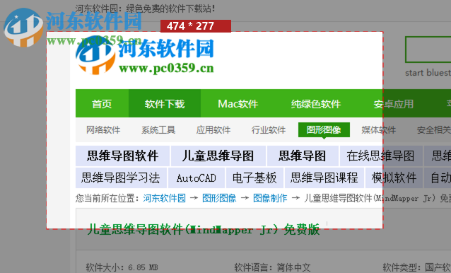This screenshot has width=451, height=273.
Task: Select the highlighted 图形图像 category
Action: [324, 129]
